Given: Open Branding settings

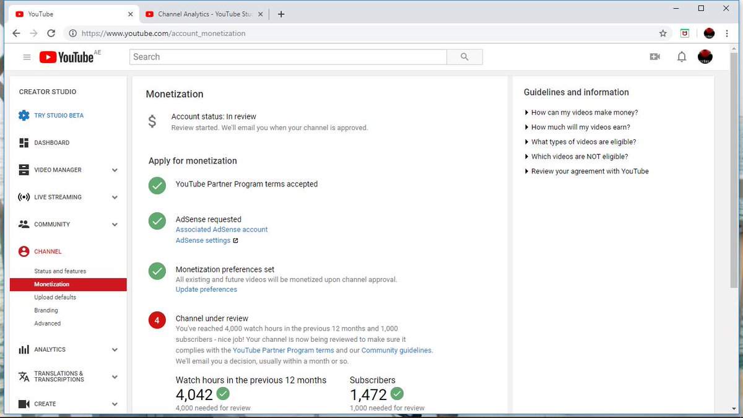Looking at the screenshot, I should pyautogui.click(x=46, y=310).
